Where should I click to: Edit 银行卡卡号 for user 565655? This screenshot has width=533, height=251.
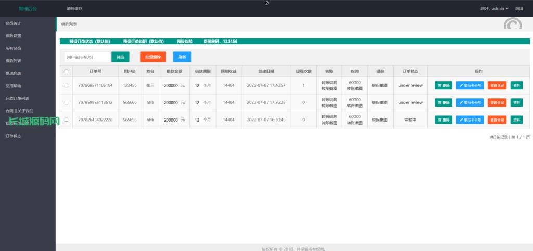469,120
